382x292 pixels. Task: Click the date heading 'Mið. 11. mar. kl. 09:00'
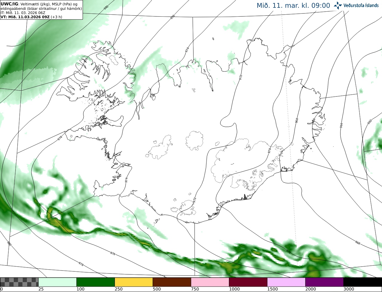tap(293, 6)
